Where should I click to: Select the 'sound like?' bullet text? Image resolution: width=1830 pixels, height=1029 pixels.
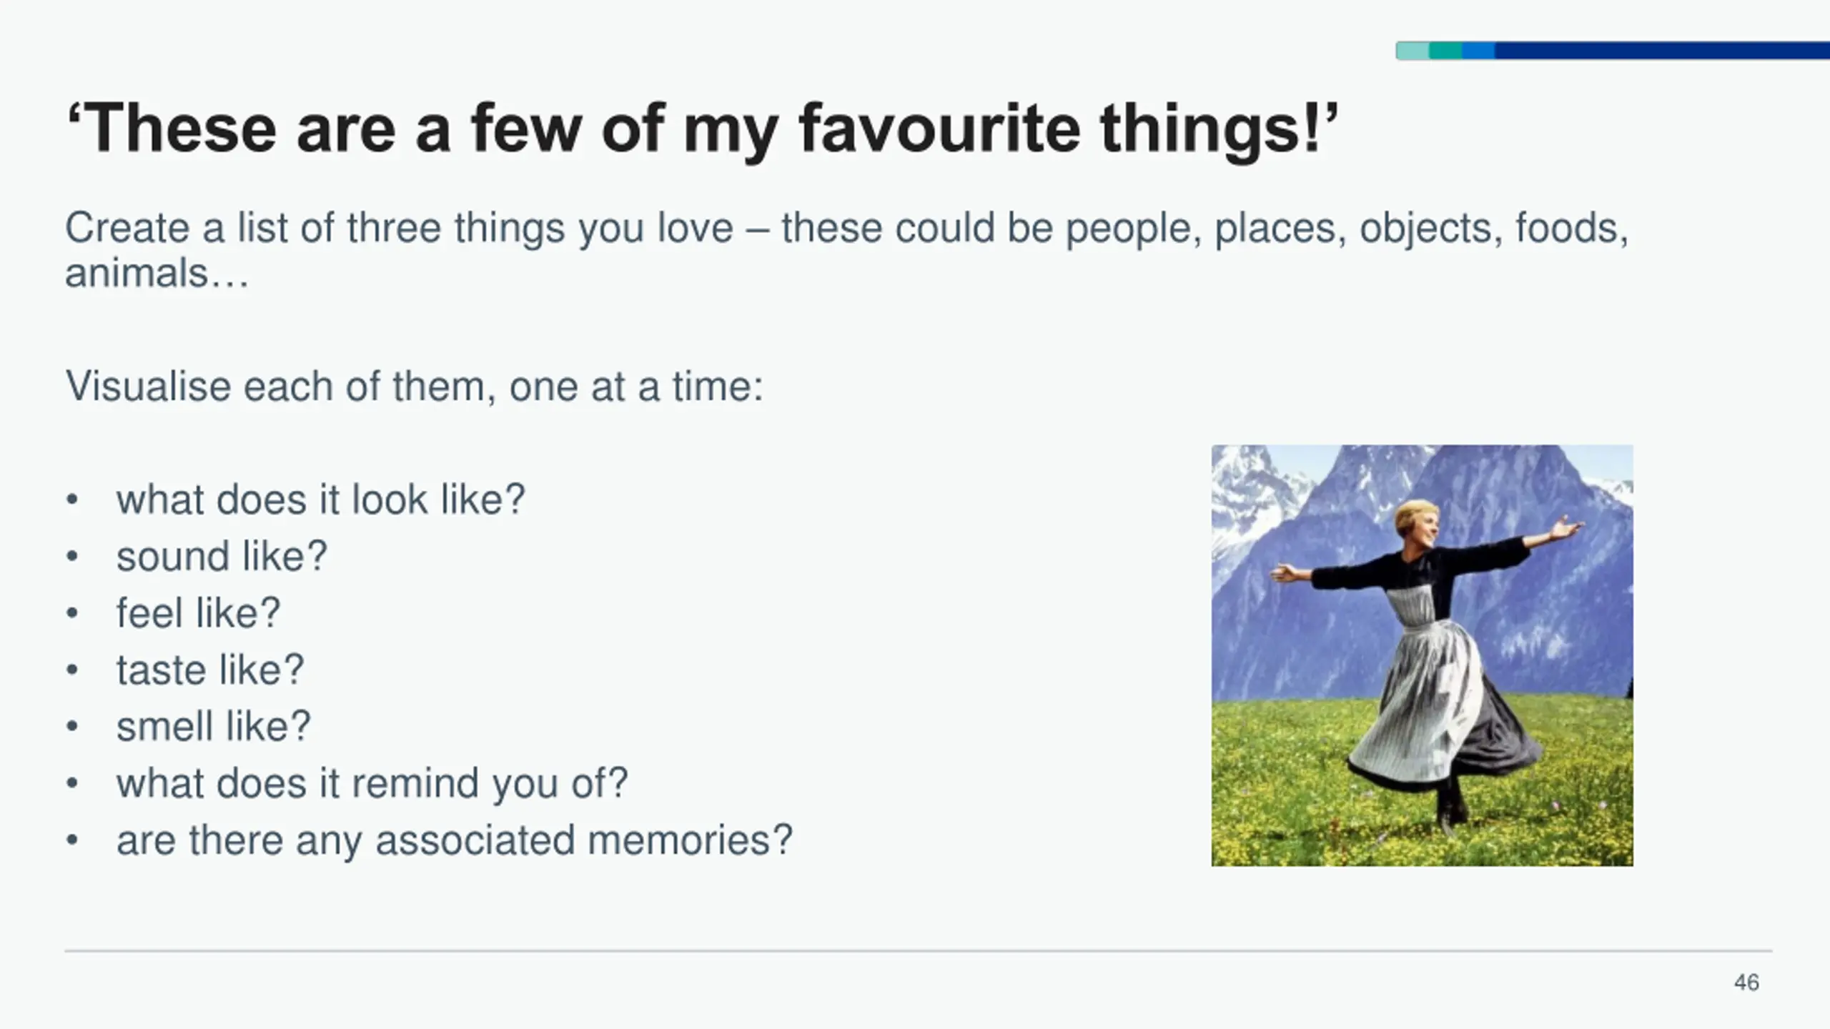[222, 557]
